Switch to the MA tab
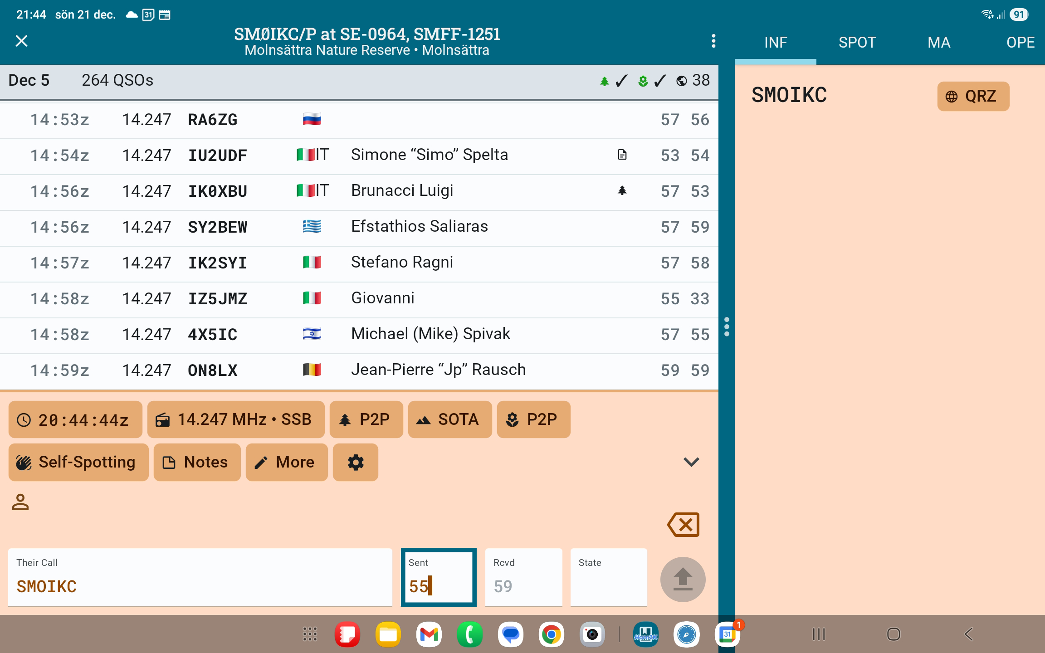 tap(938, 43)
